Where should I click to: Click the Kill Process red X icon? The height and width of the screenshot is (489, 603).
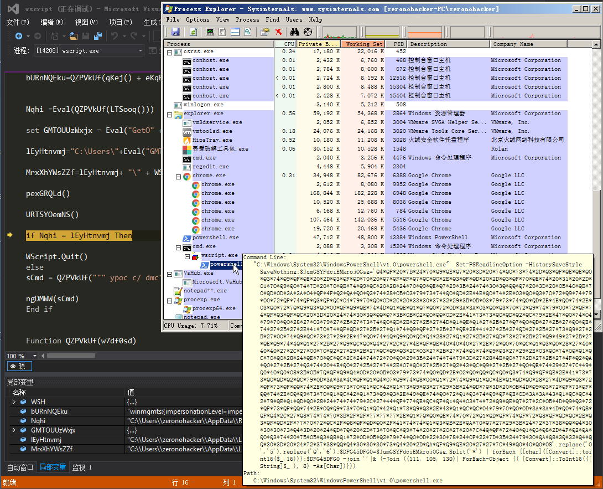click(x=278, y=32)
